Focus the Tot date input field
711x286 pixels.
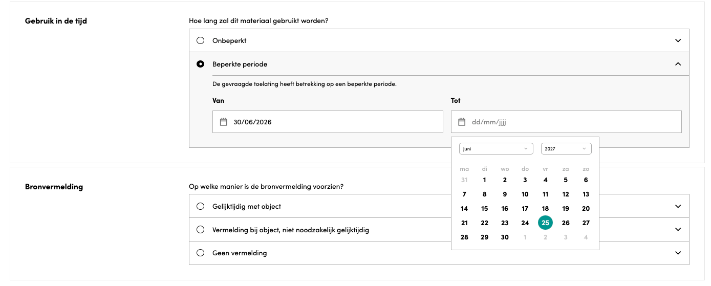(566, 122)
